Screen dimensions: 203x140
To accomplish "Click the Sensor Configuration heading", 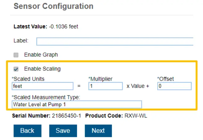I will [54, 6].
